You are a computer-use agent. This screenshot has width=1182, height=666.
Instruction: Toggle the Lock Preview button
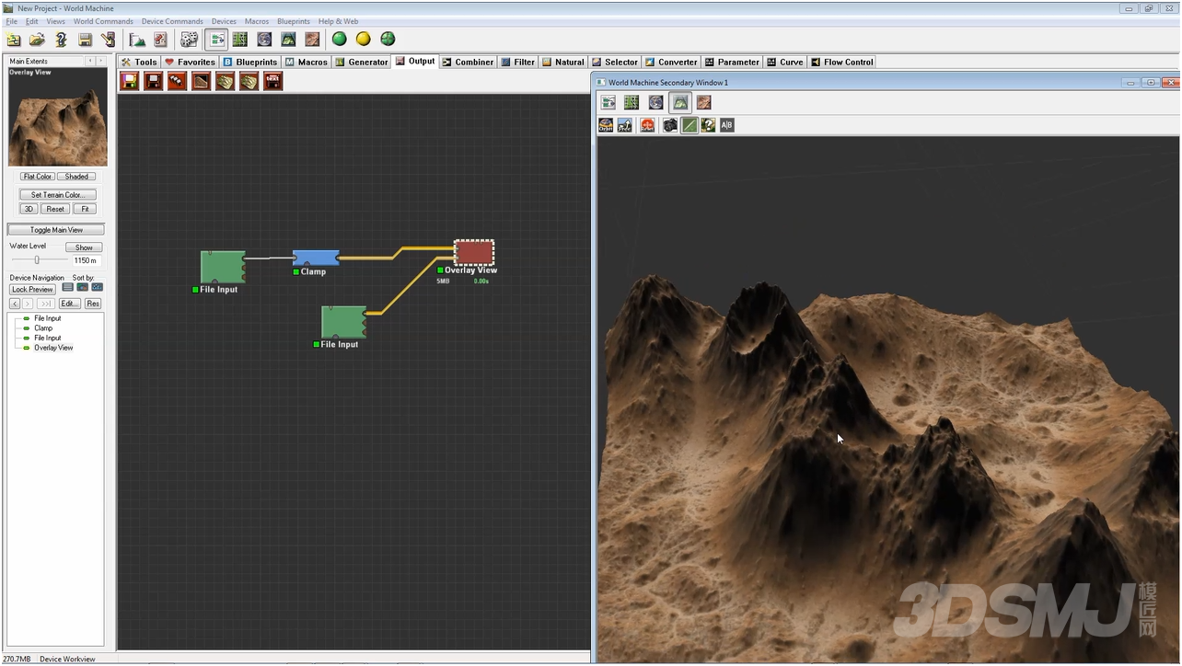pyautogui.click(x=32, y=290)
